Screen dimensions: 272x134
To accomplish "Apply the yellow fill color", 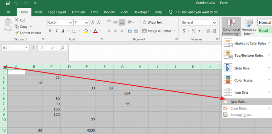I will [86, 31].
